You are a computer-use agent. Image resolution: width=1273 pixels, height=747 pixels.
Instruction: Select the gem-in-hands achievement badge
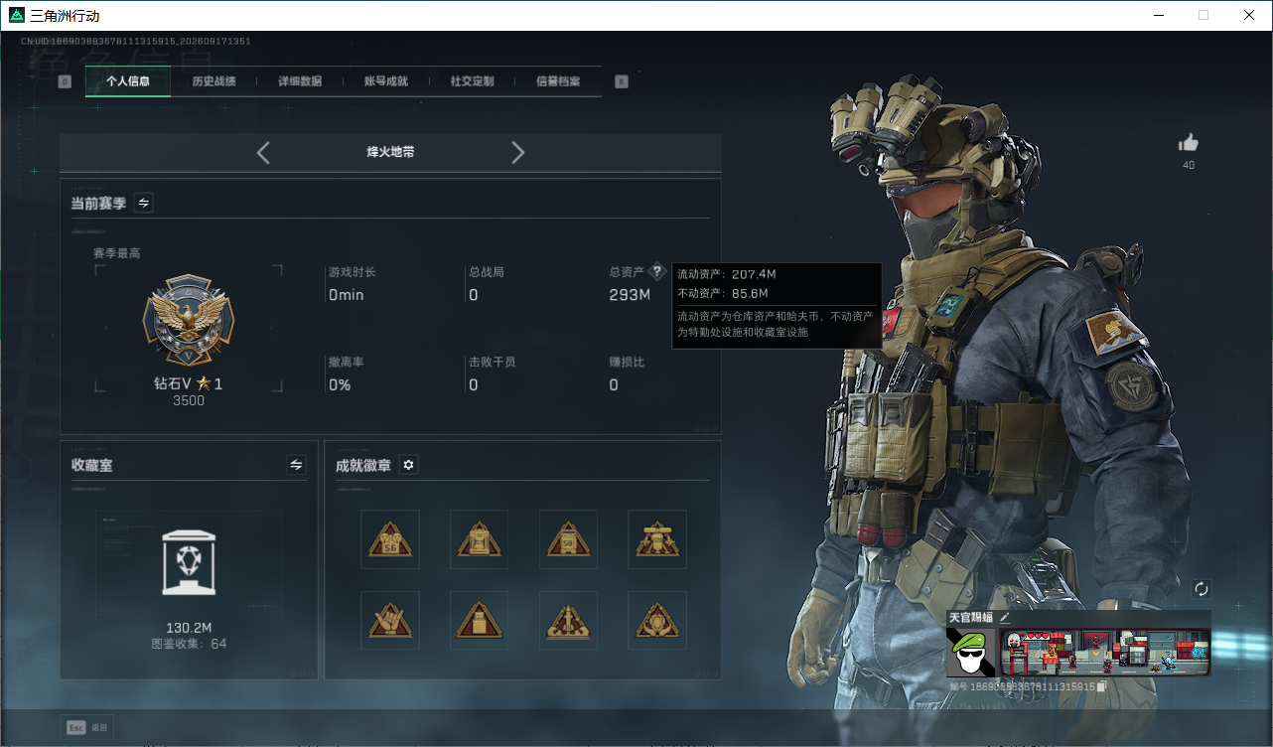click(657, 621)
